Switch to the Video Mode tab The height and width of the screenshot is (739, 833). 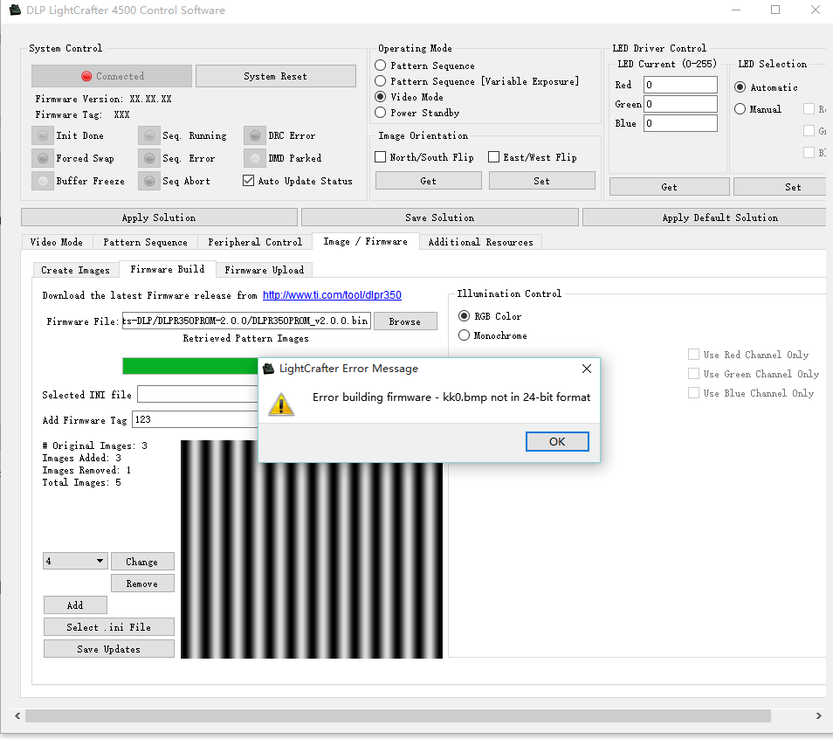coord(57,242)
